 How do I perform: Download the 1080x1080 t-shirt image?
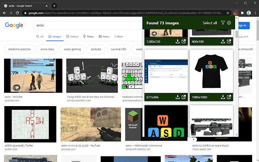[x=223, y=97]
